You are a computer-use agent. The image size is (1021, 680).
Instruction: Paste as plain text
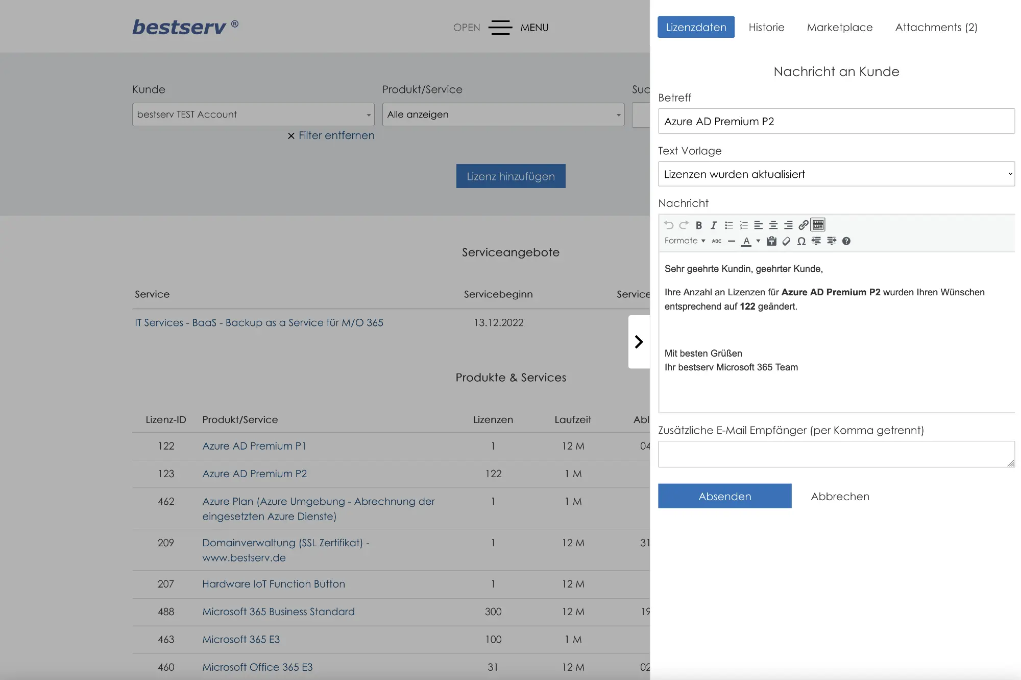pos(772,241)
